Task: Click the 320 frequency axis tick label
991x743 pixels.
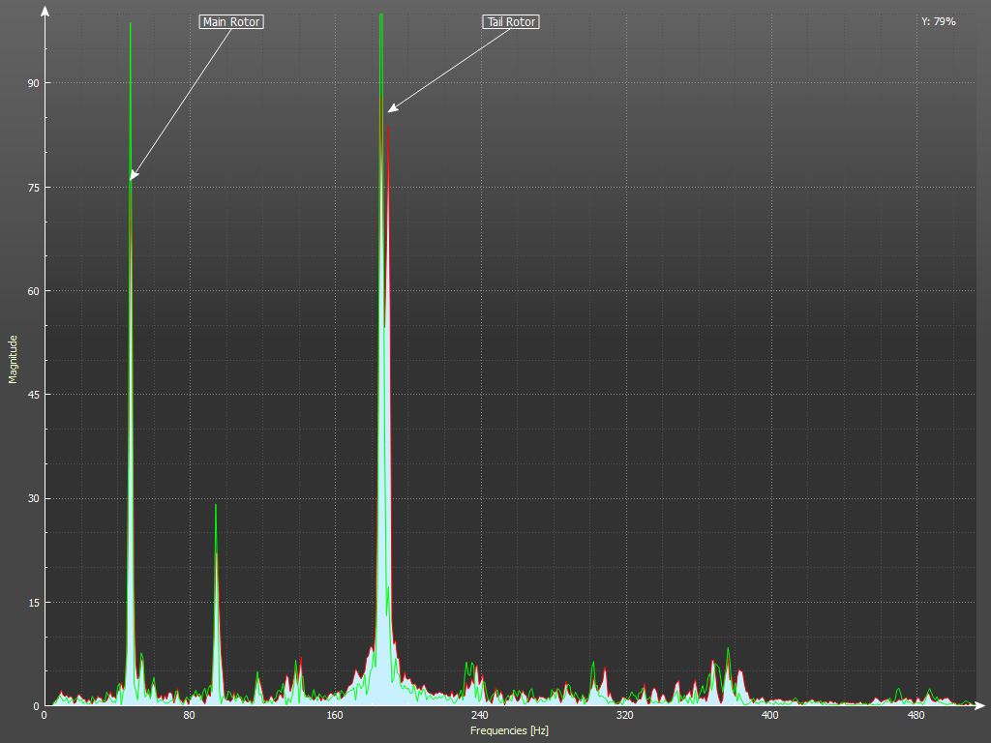Action: [624, 716]
